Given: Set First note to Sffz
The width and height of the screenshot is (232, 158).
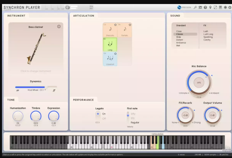Looking at the screenshot, I should pos(133,114).
